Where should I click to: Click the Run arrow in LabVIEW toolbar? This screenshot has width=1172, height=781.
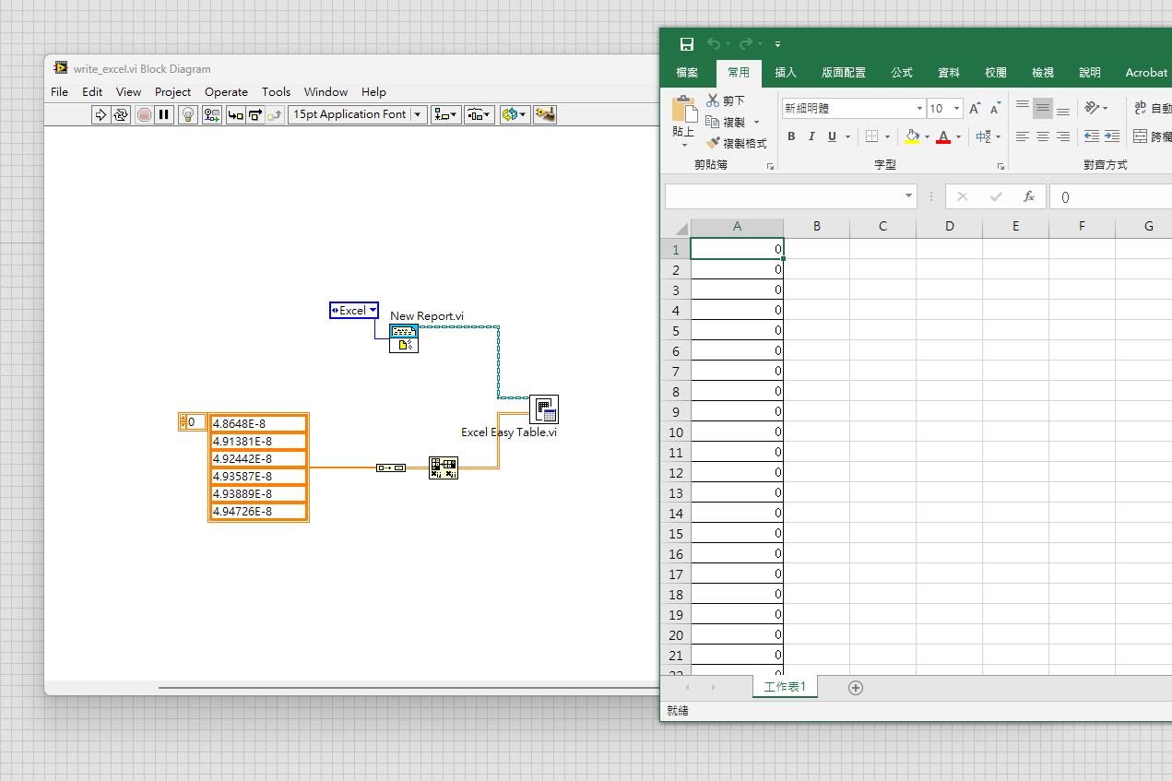point(101,114)
